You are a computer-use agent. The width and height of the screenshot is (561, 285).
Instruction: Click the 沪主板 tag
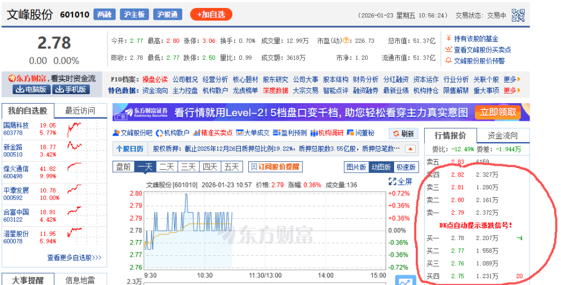point(134,14)
